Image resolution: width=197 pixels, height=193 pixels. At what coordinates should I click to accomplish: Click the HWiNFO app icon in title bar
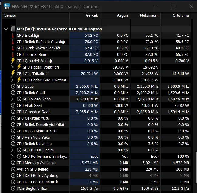(7, 6)
